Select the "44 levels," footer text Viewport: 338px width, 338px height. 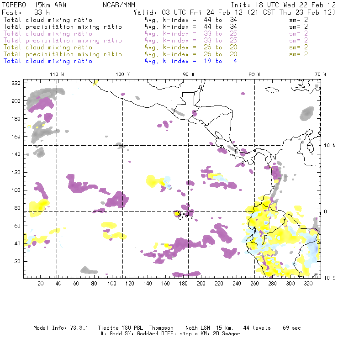coord(258,328)
